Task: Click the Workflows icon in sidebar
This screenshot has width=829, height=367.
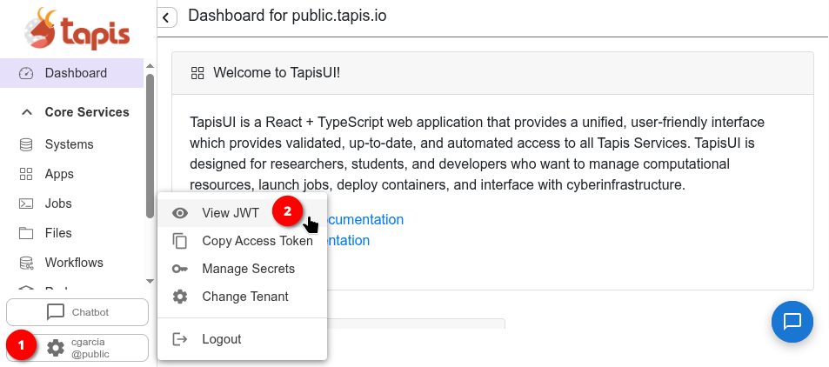Action: click(x=26, y=263)
